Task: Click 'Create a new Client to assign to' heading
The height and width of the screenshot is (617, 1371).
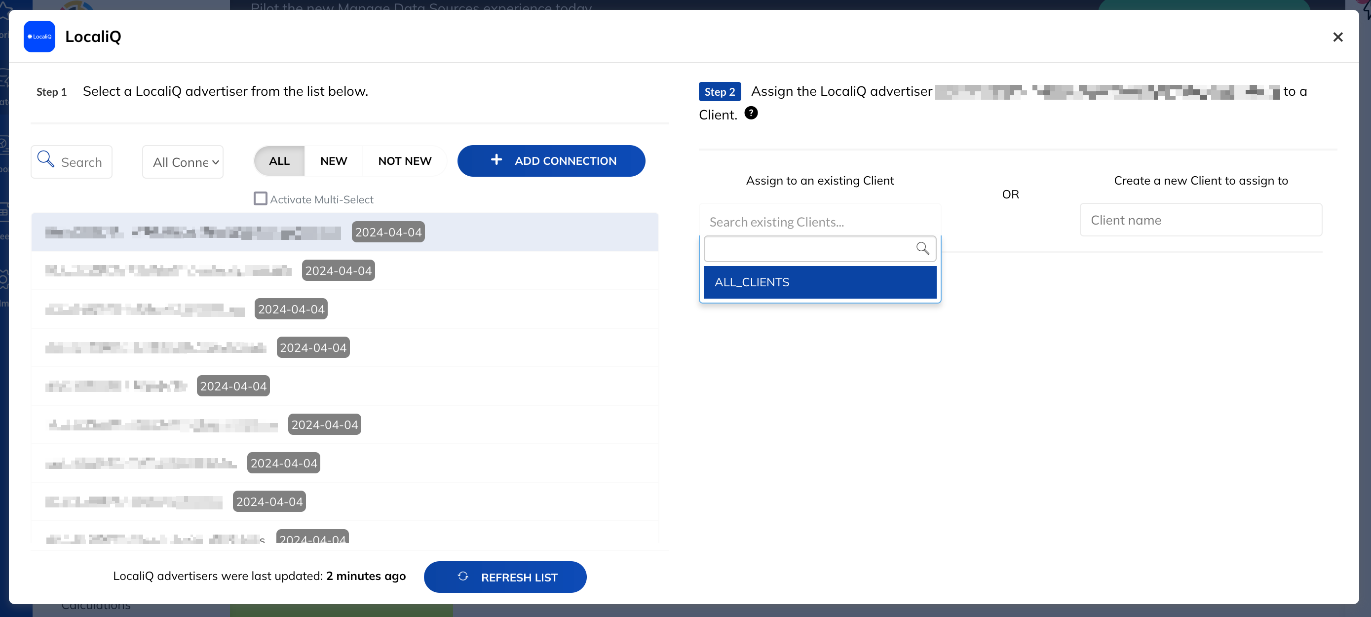Action: pyautogui.click(x=1201, y=181)
